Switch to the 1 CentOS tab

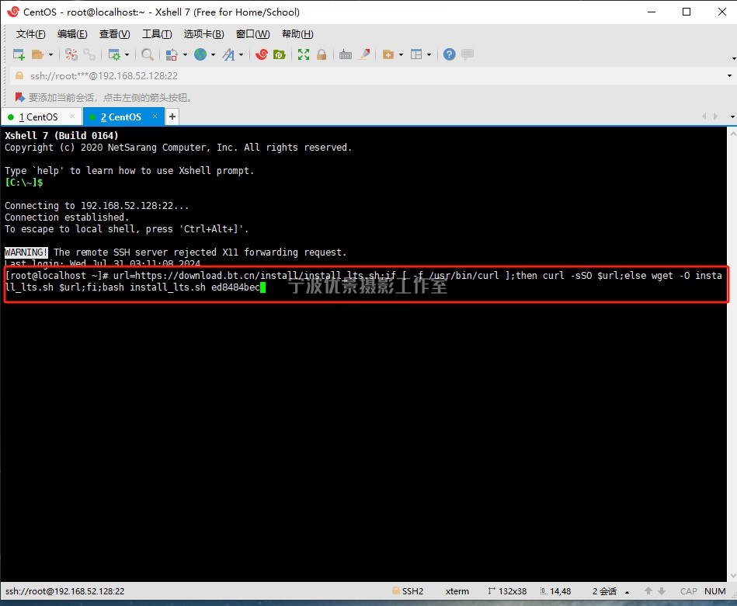point(39,117)
